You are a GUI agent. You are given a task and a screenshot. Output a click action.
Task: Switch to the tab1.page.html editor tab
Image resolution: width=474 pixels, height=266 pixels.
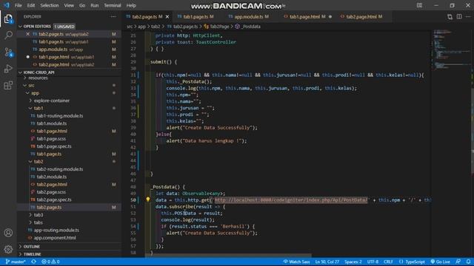307,17
